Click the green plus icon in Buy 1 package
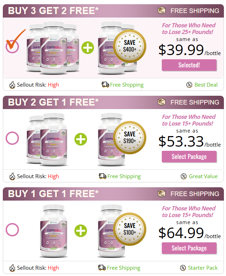Image resolution: width=226 pixels, height=276 pixels. click(x=81, y=231)
